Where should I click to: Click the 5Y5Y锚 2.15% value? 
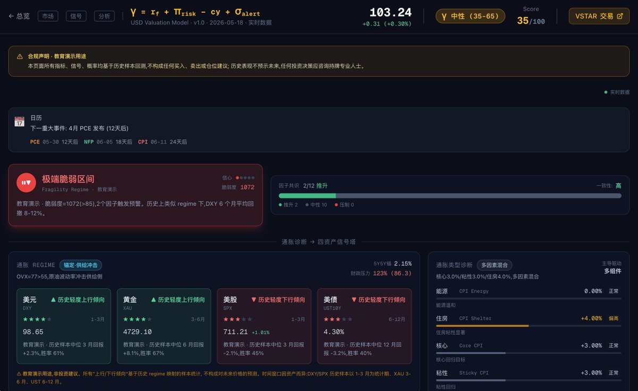pyautogui.click(x=392, y=263)
